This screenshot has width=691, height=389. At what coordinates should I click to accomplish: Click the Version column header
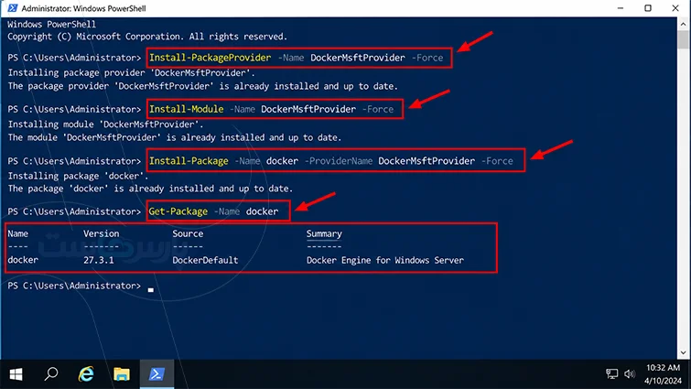(x=102, y=234)
